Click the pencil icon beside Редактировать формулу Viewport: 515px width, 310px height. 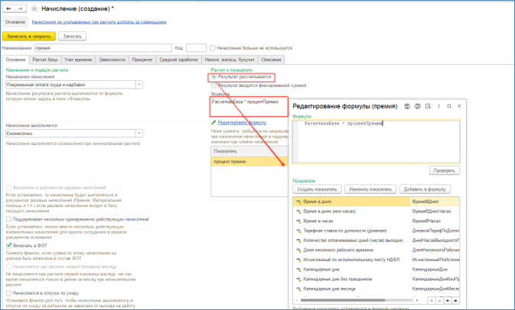(213, 123)
